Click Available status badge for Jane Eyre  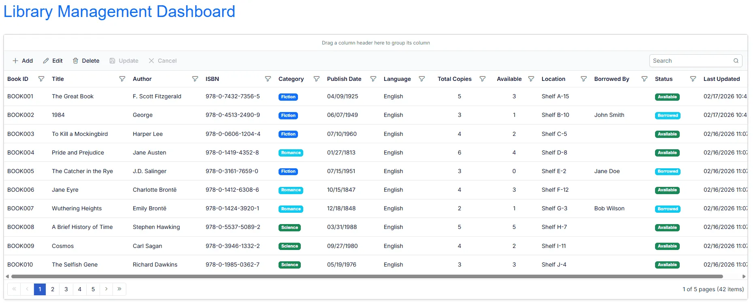click(x=667, y=190)
